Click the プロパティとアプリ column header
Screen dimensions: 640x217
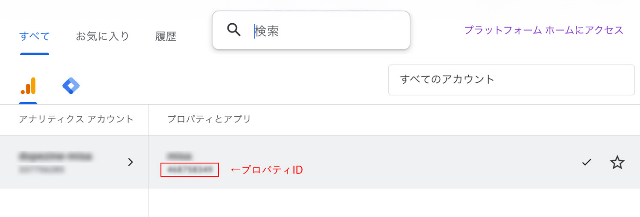pyautogui.click(x=209, y=119)
